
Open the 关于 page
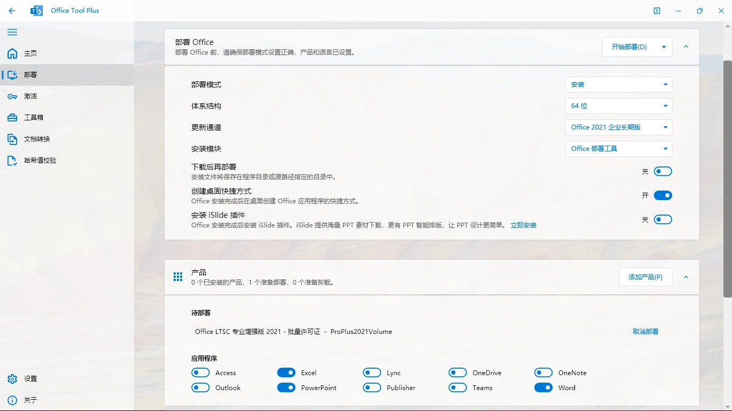point(67,400)
